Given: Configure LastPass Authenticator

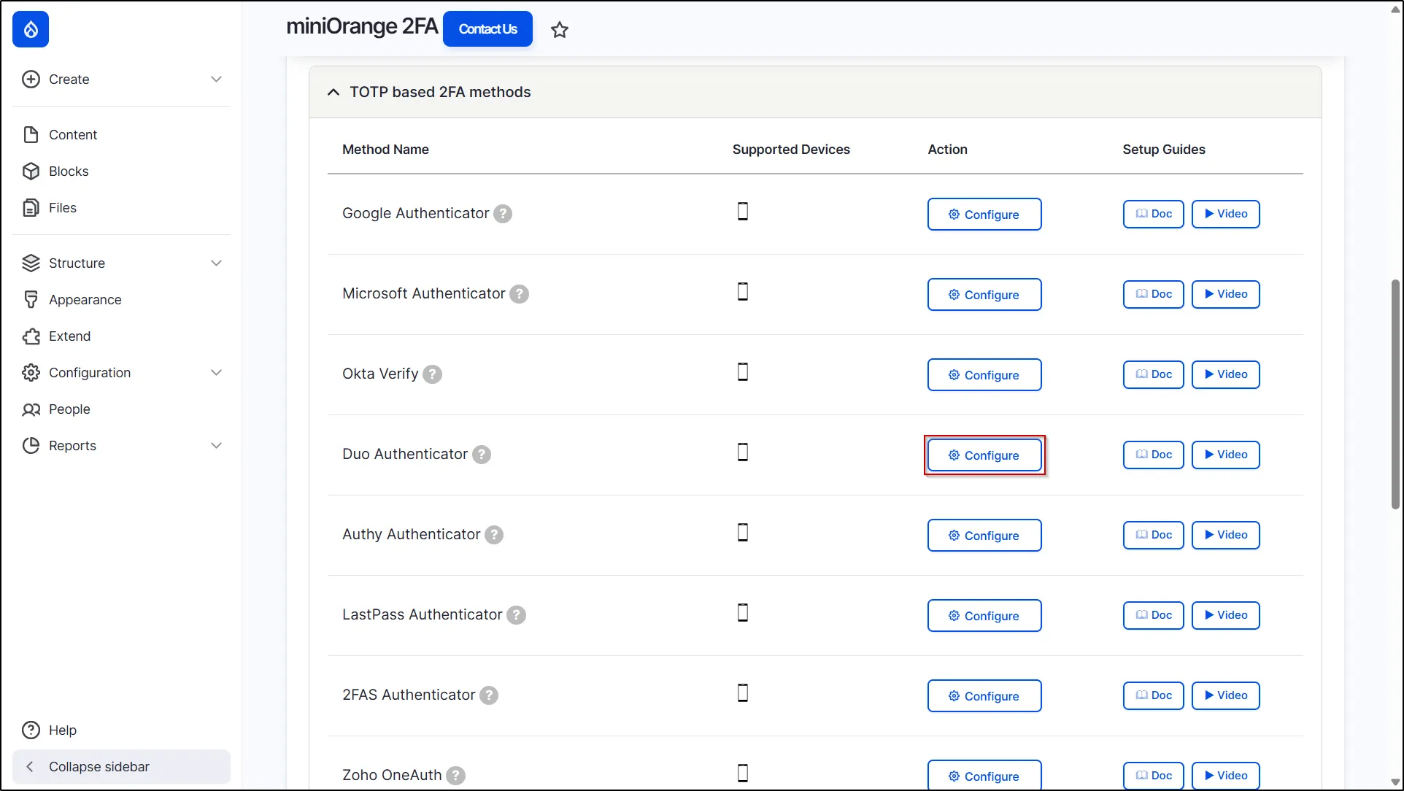Looking at the screenshot, I should [984, 616].
